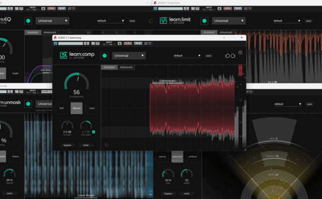322x199 pixels.
Task: Open default preset dropdown in reverb plug-in
Action: pyautogui.click(x=288, y=104)
